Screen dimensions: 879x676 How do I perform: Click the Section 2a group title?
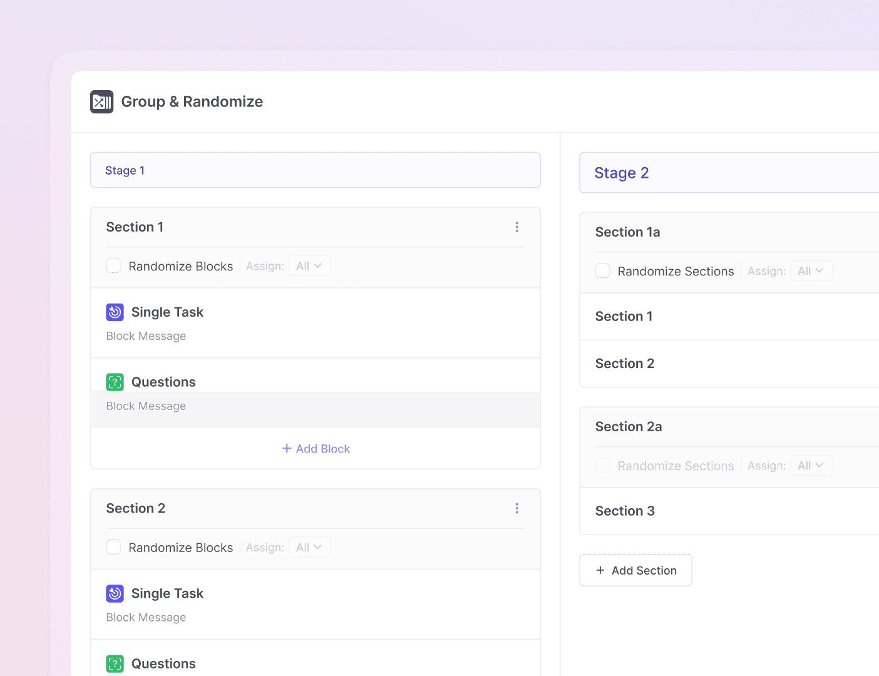tap(629, 427)
